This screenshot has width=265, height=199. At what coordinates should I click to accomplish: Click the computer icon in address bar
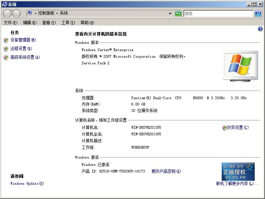(x=30, y=13)
